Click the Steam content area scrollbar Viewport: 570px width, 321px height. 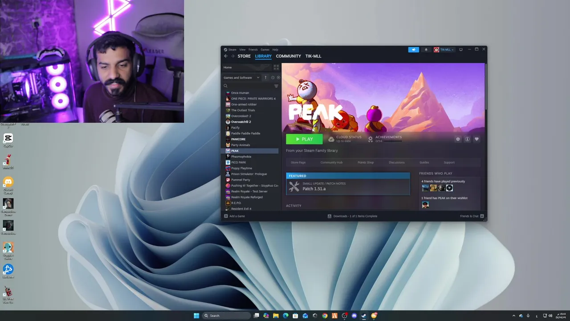(x=485, y=87)
